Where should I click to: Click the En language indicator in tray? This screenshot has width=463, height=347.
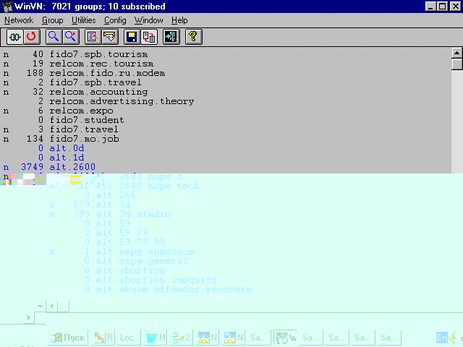(442, 338)
